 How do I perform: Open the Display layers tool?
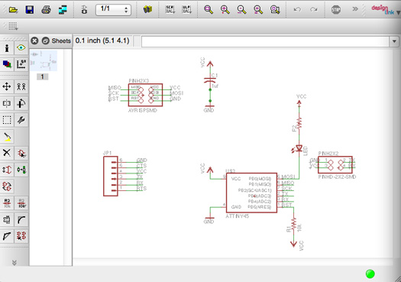coord(7,64)
